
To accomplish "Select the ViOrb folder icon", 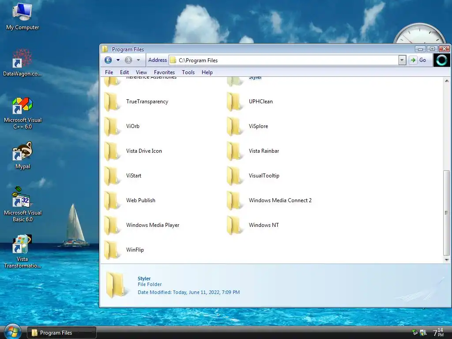I will 112,126.
